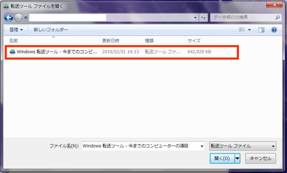Refresh the folder with the refresh icon
The height and width of the screenshot is (173, 287).
[x=203, y=18]
